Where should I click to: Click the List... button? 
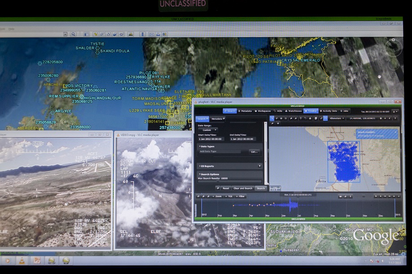254,152
